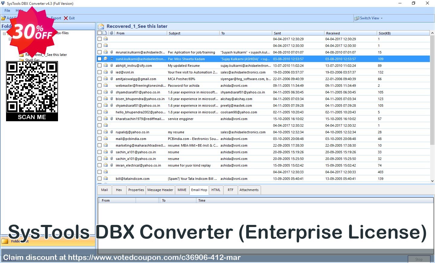Click the message-type column header icon
This screenshot has height=263, width=435.
105,33
